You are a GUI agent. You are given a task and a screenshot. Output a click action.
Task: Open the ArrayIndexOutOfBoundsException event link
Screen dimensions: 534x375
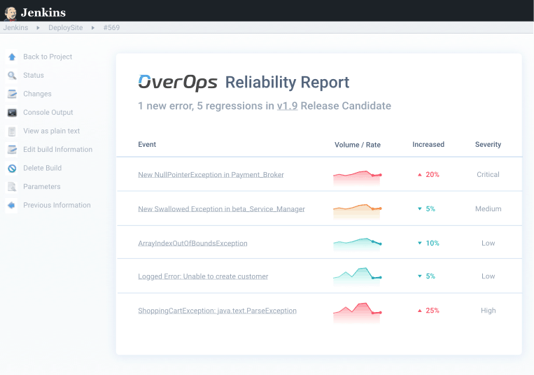192,243
